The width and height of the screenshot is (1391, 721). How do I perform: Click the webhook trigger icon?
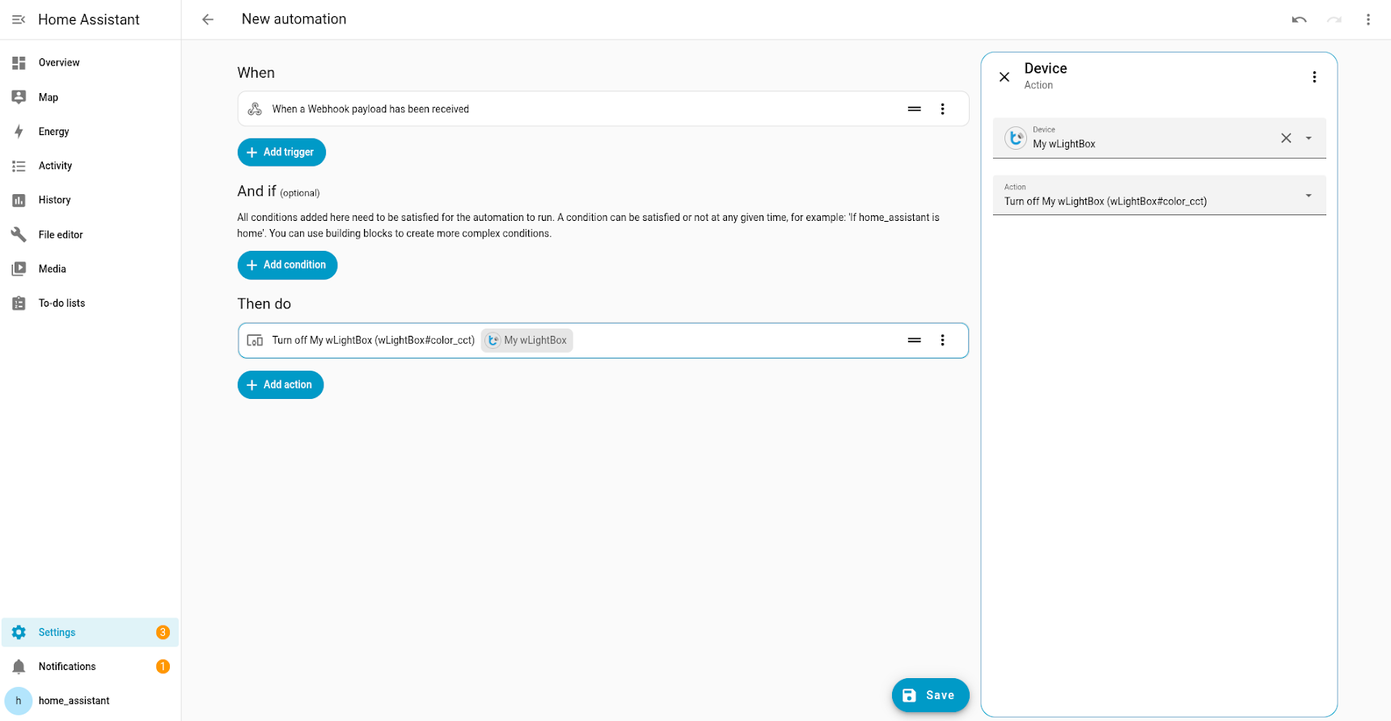pos(255,109)
